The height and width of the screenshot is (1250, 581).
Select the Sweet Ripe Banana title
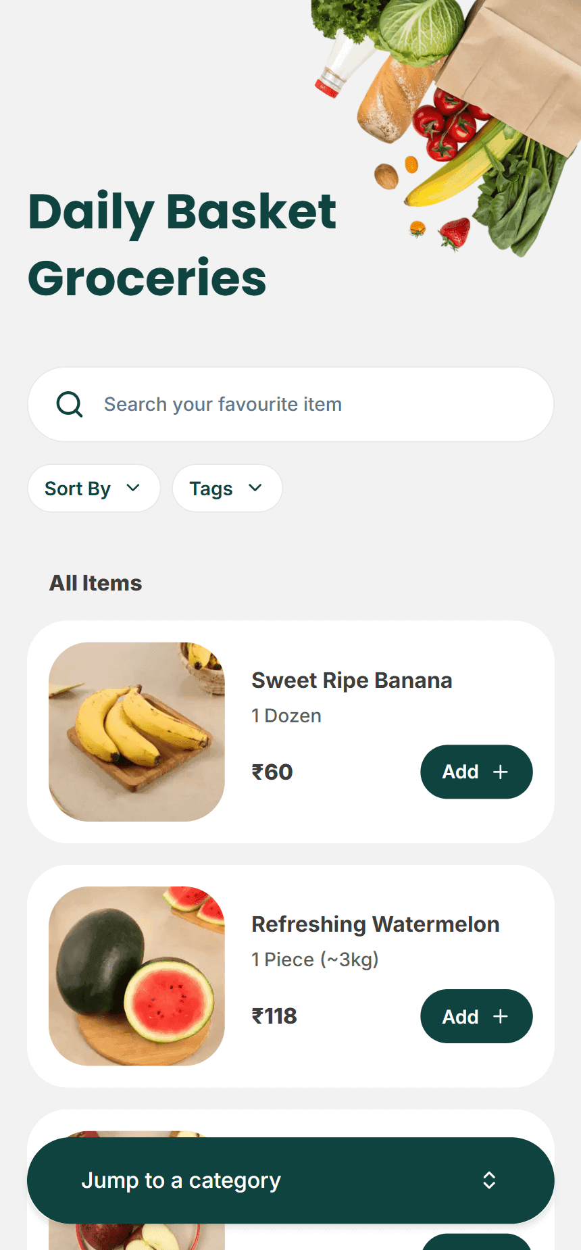[352, 680]
